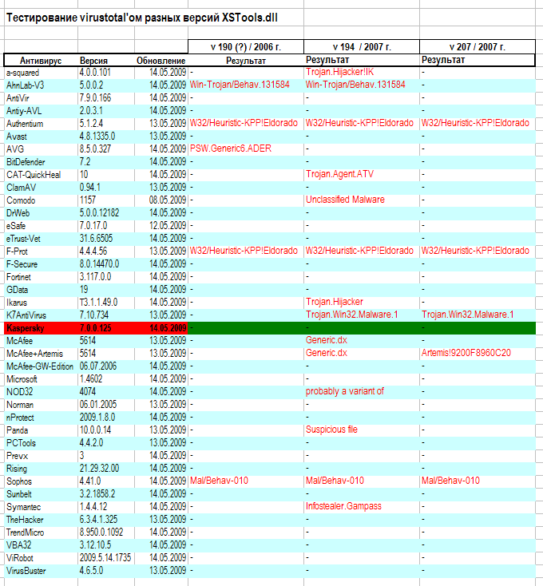
Task: Select the 'Версия' column header
Action: tap(106, 61)
